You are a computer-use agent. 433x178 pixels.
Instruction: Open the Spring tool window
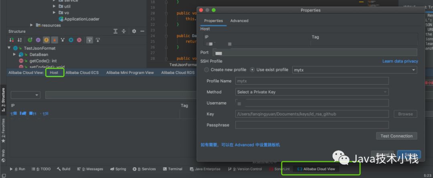tap(118, 169)
